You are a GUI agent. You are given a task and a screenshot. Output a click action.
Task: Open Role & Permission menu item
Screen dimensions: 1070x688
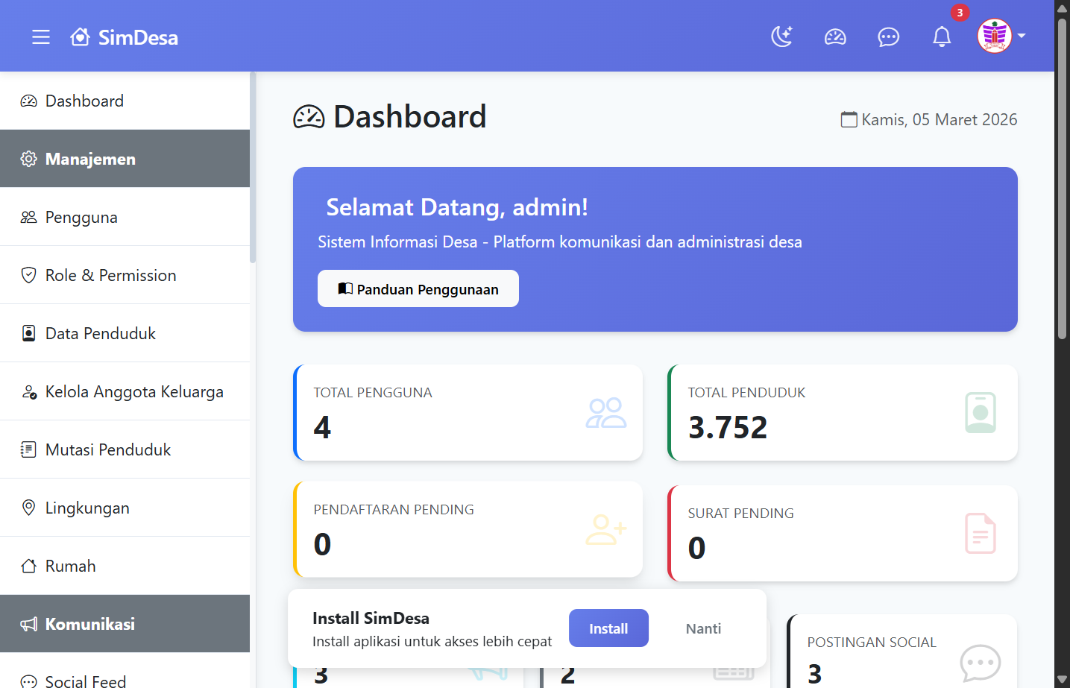(125, 275)
